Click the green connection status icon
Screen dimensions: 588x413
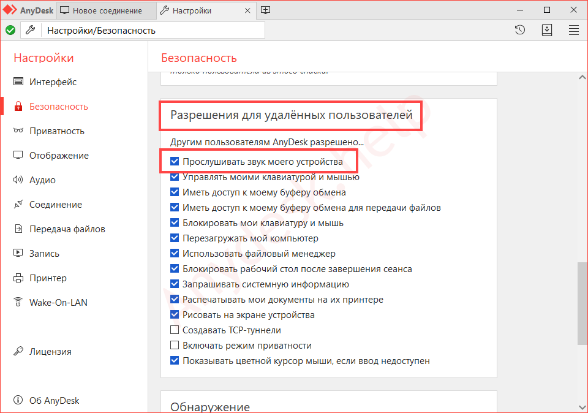point(10,30)
